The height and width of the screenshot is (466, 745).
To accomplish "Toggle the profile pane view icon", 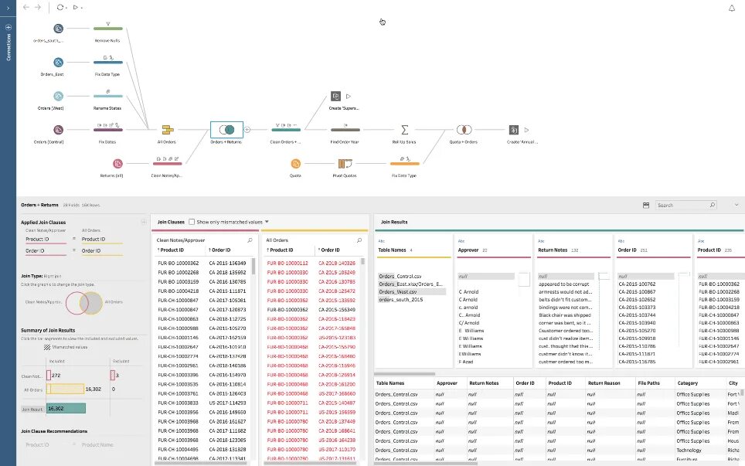I will pyautogui.click(x=646, y=206).
